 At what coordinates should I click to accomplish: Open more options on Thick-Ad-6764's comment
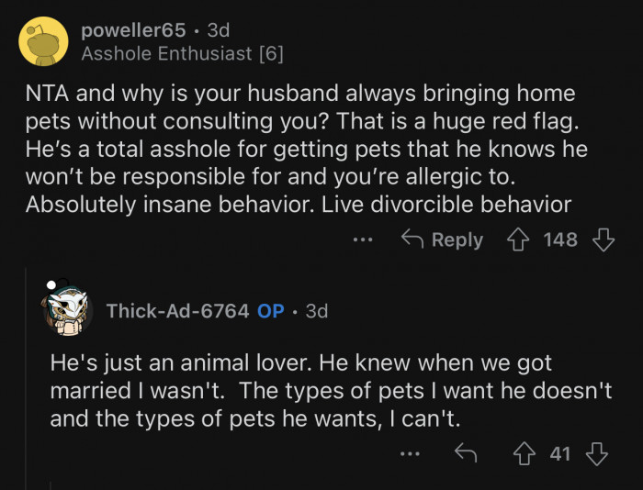click(x=410, y=454)
